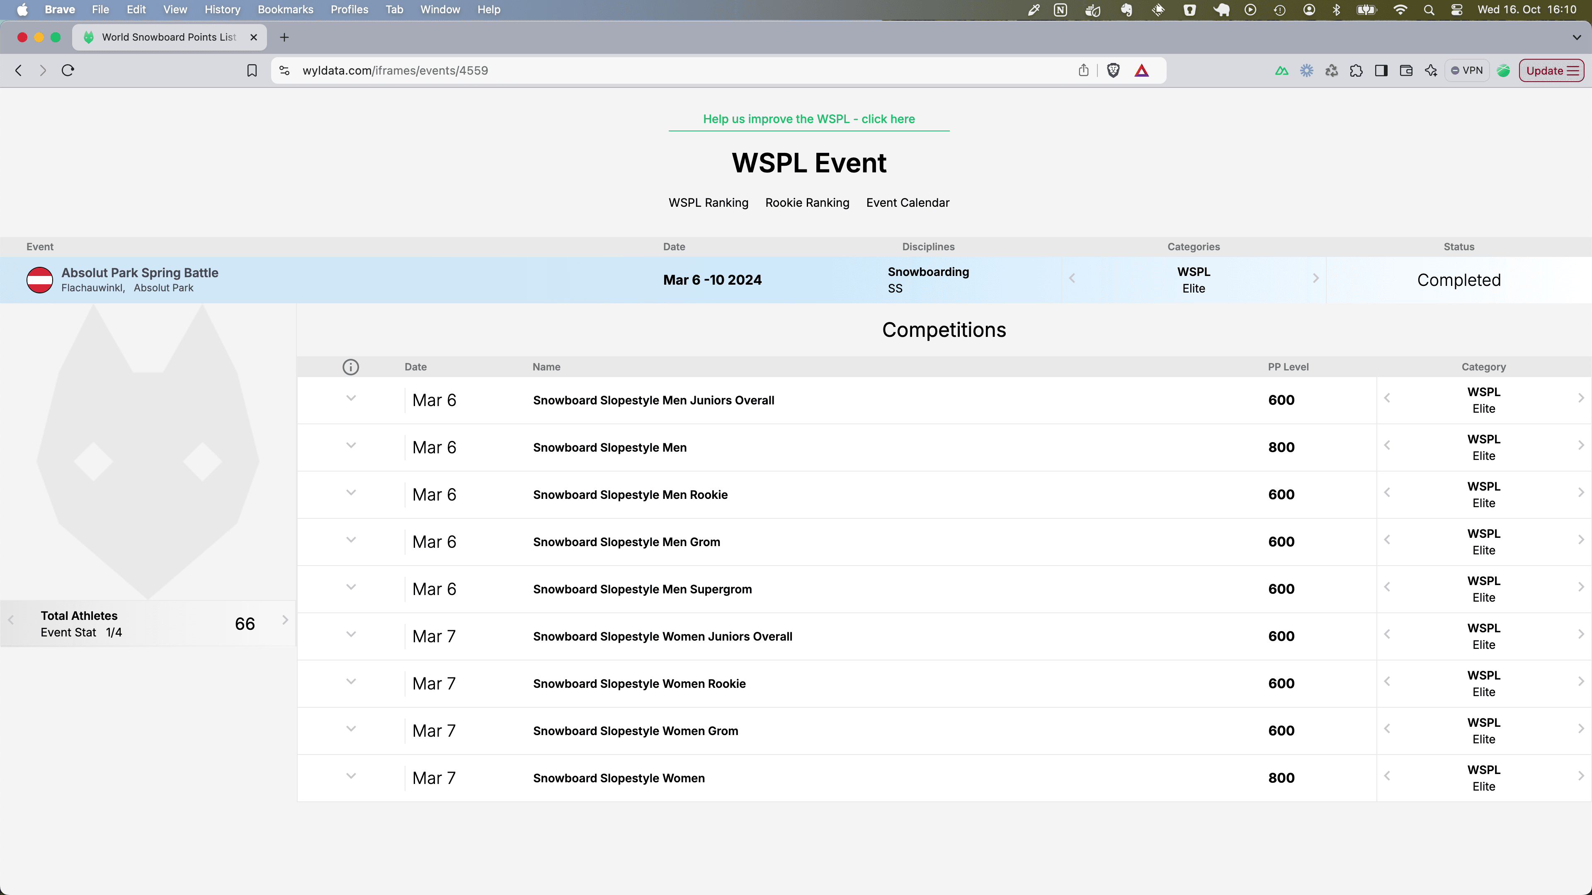The height and width of the screenshot is (895, 1592).
Task: Click Help us improve the WSPL link
Action: [x=809, y=119]
